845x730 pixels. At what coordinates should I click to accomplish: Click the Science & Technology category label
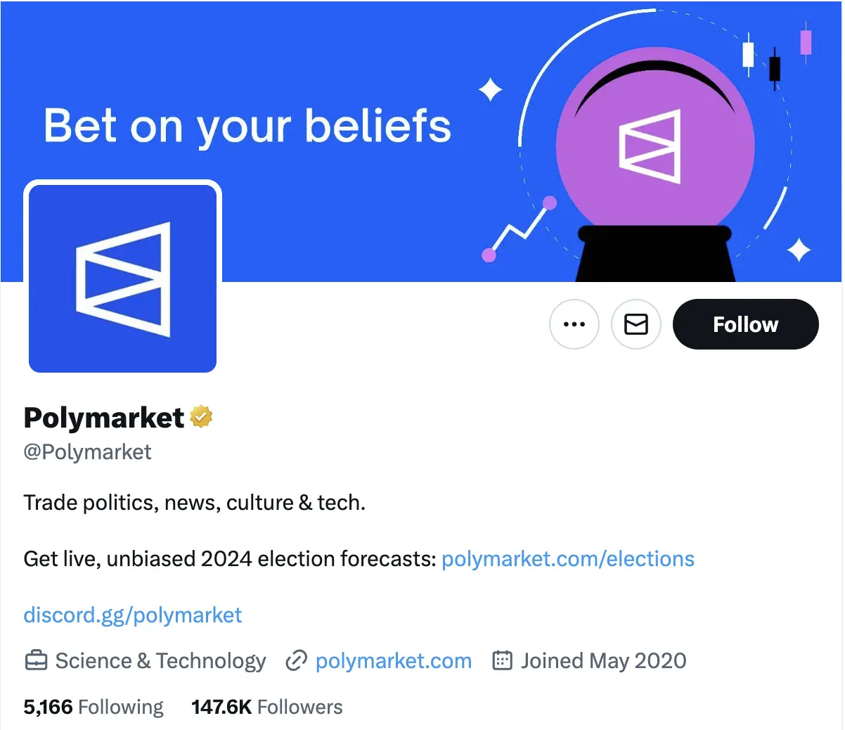(160, 660)
